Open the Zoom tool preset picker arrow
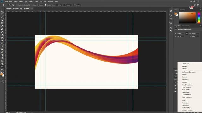The width and height of the screenshot is (202, 113). 6,5
